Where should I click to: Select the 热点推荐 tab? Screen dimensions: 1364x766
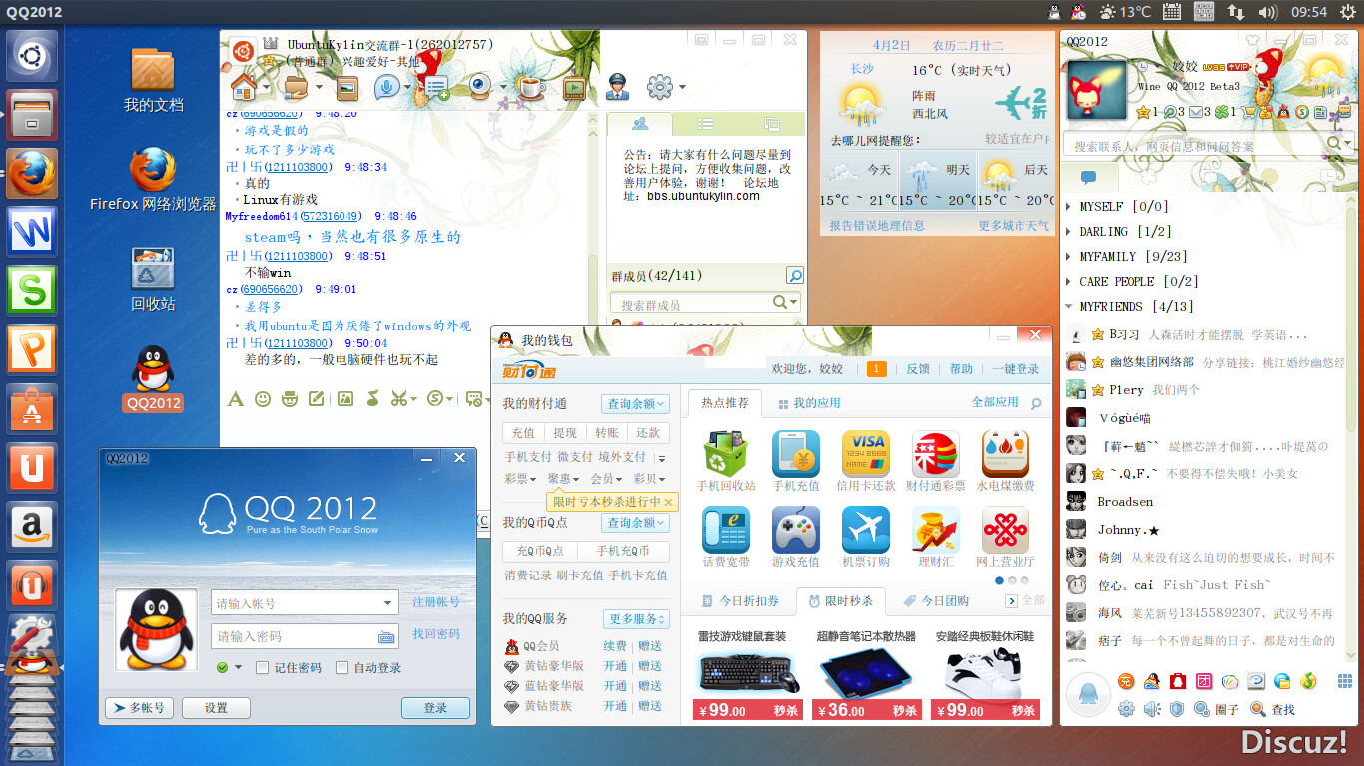pos(724,403)
